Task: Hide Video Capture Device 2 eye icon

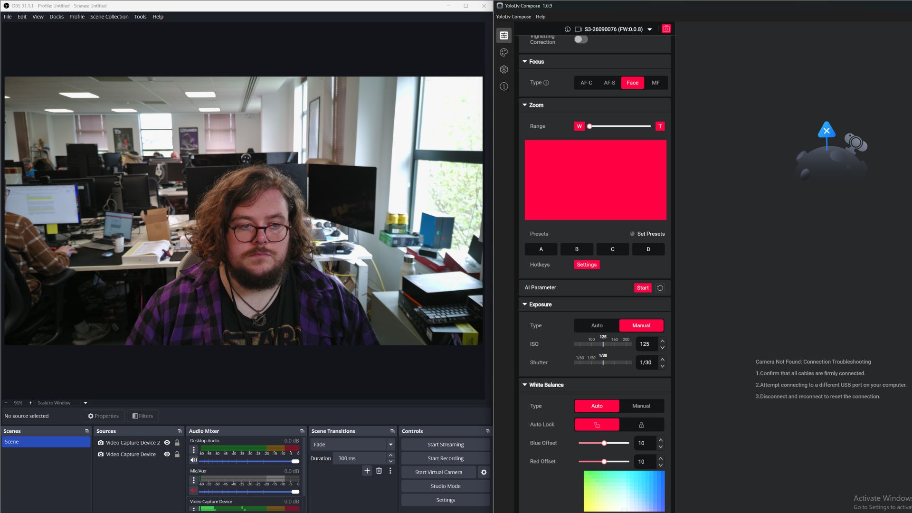Action: coord(167,443)
